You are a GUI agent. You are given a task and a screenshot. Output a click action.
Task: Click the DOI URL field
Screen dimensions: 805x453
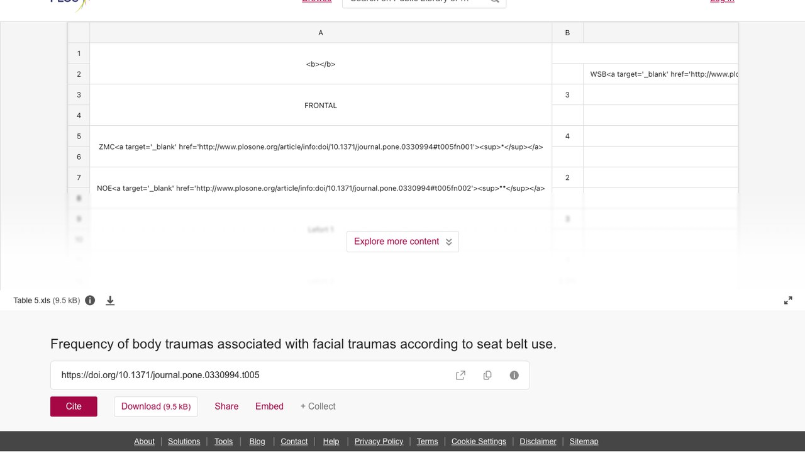(290, 375)
